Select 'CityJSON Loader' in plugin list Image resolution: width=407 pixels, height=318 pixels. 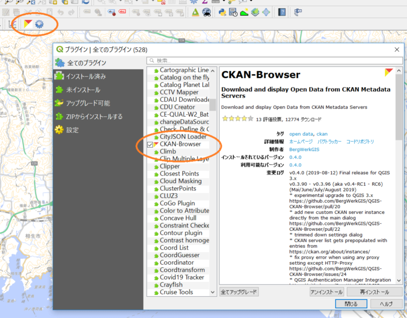(183, 136)
